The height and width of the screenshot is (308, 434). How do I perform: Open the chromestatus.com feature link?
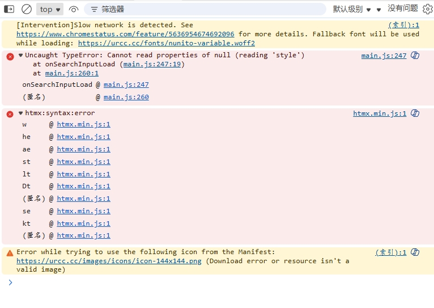click(x=125, y=34)
